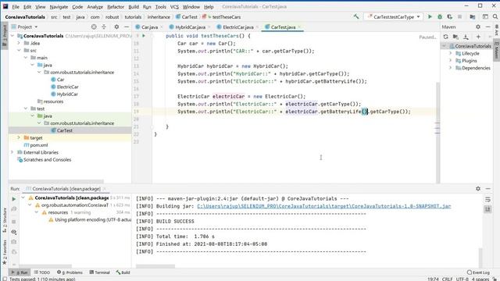
Task: Stop process icon in Run panel
Action: [x=14, y=222]
